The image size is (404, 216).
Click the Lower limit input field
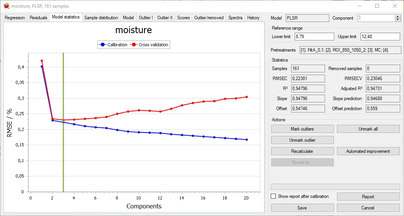click(314, 37)
